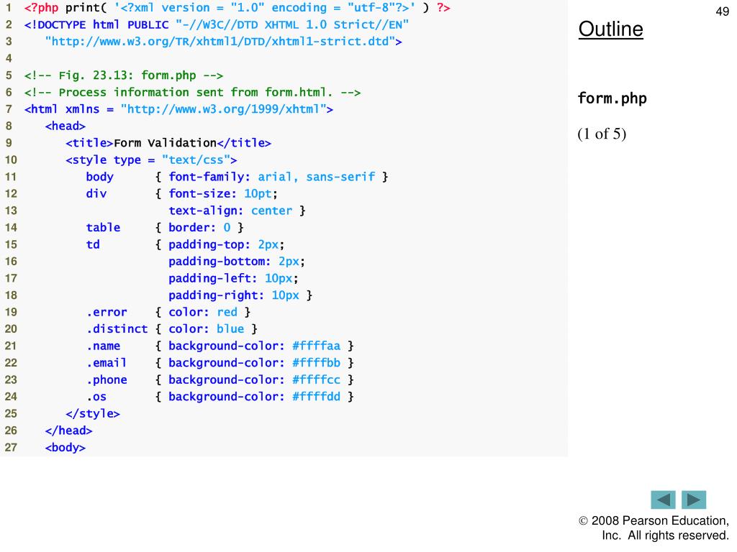The width and height of the screenshot is (737, 552).
Task: Select the closing head tag
Action: coord(69,431)
